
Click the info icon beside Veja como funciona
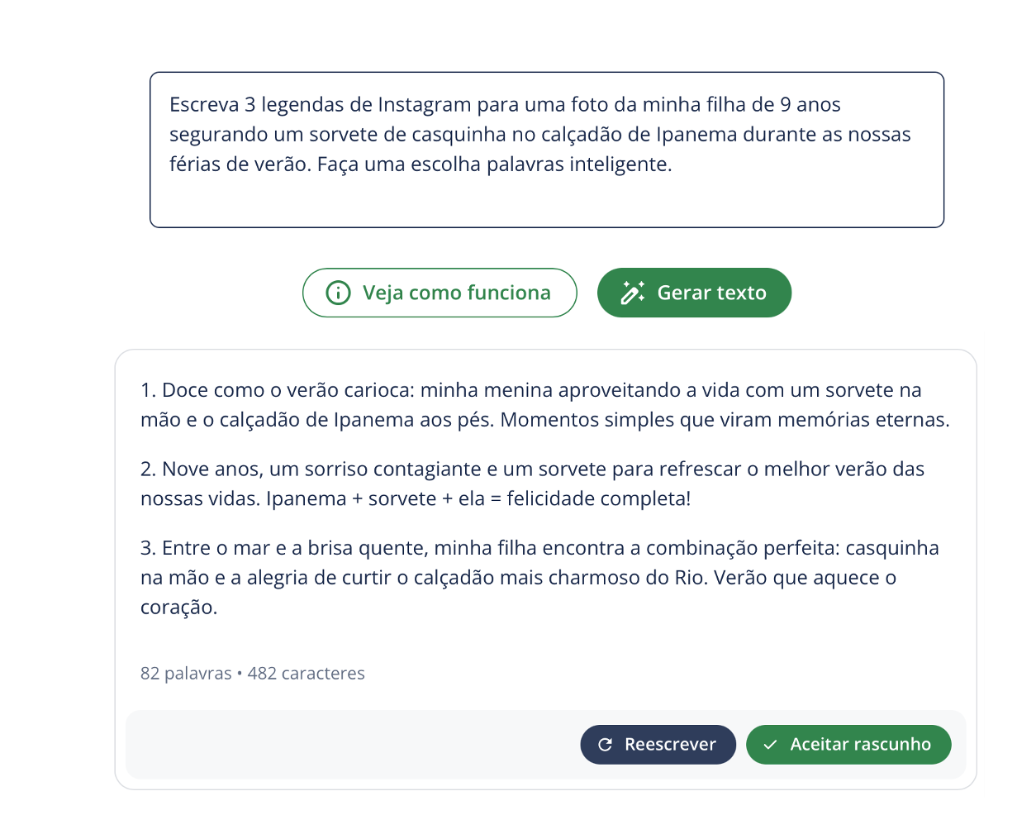click(x=338, y=293)
